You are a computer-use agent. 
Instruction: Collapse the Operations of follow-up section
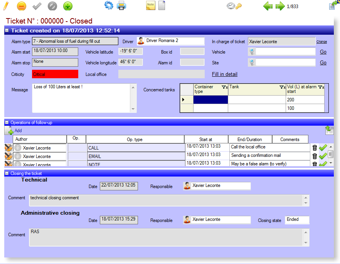7,123
